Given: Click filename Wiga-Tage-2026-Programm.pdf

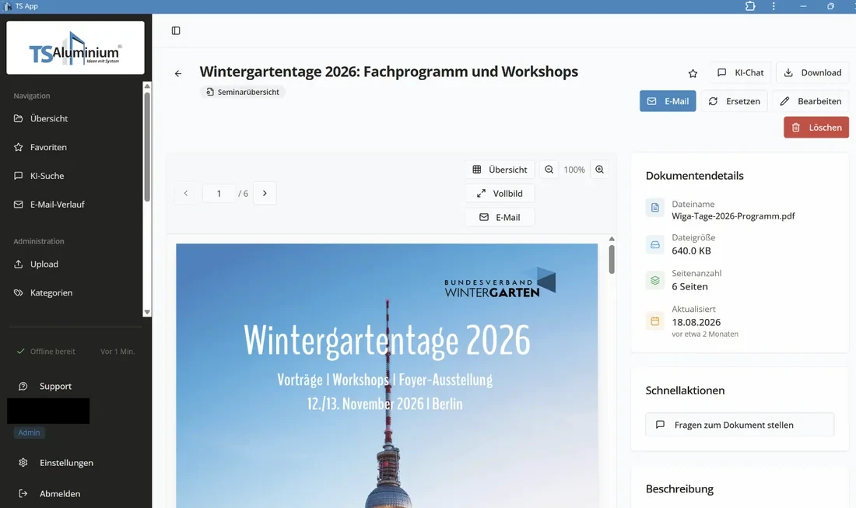Looking at the screenshot, I should [733, 216].
